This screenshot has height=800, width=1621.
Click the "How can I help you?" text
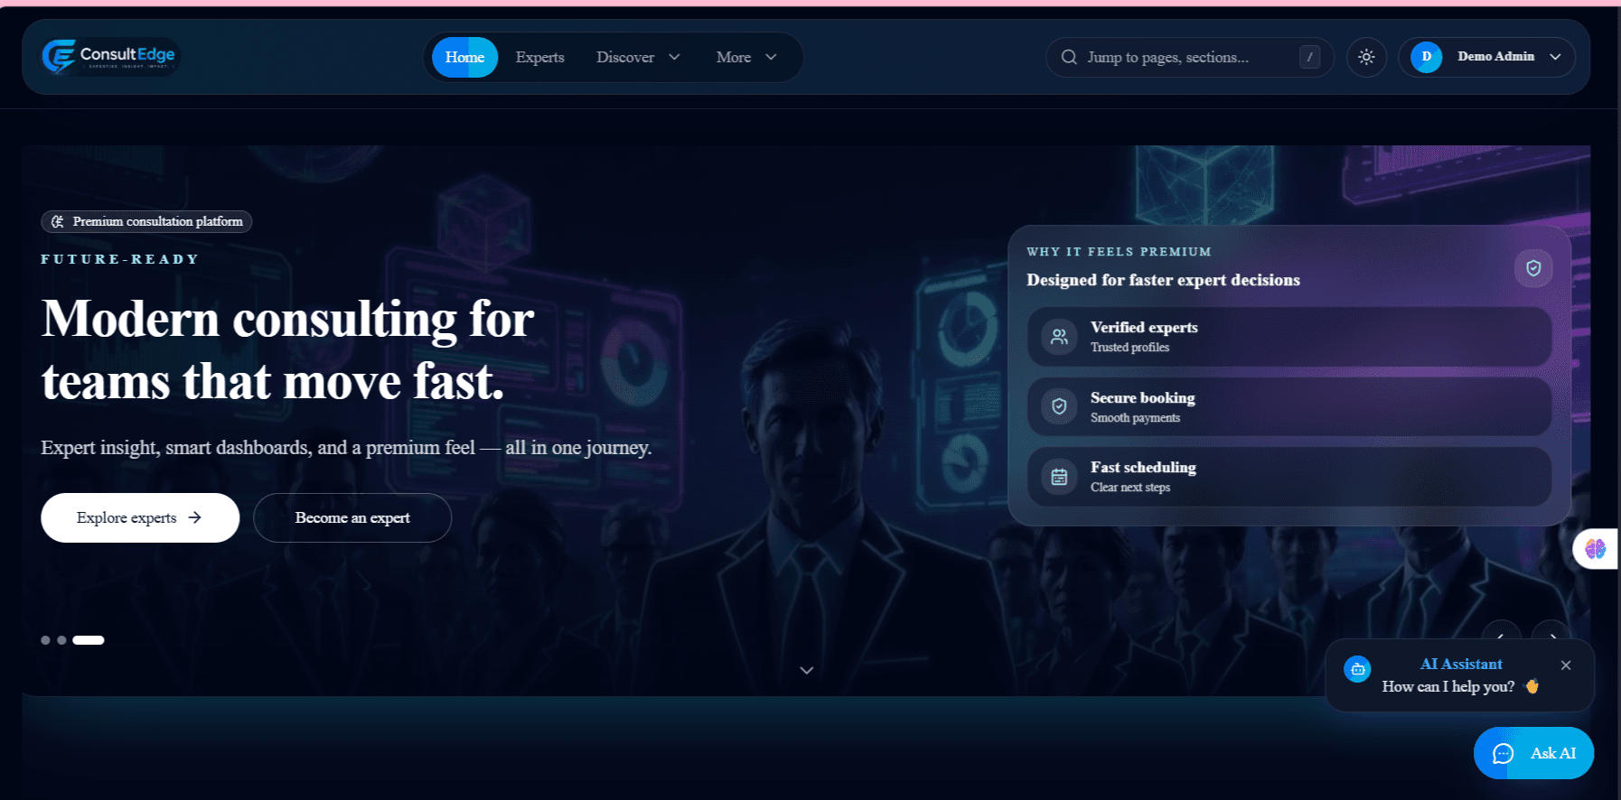click(x=1448, y=686)
